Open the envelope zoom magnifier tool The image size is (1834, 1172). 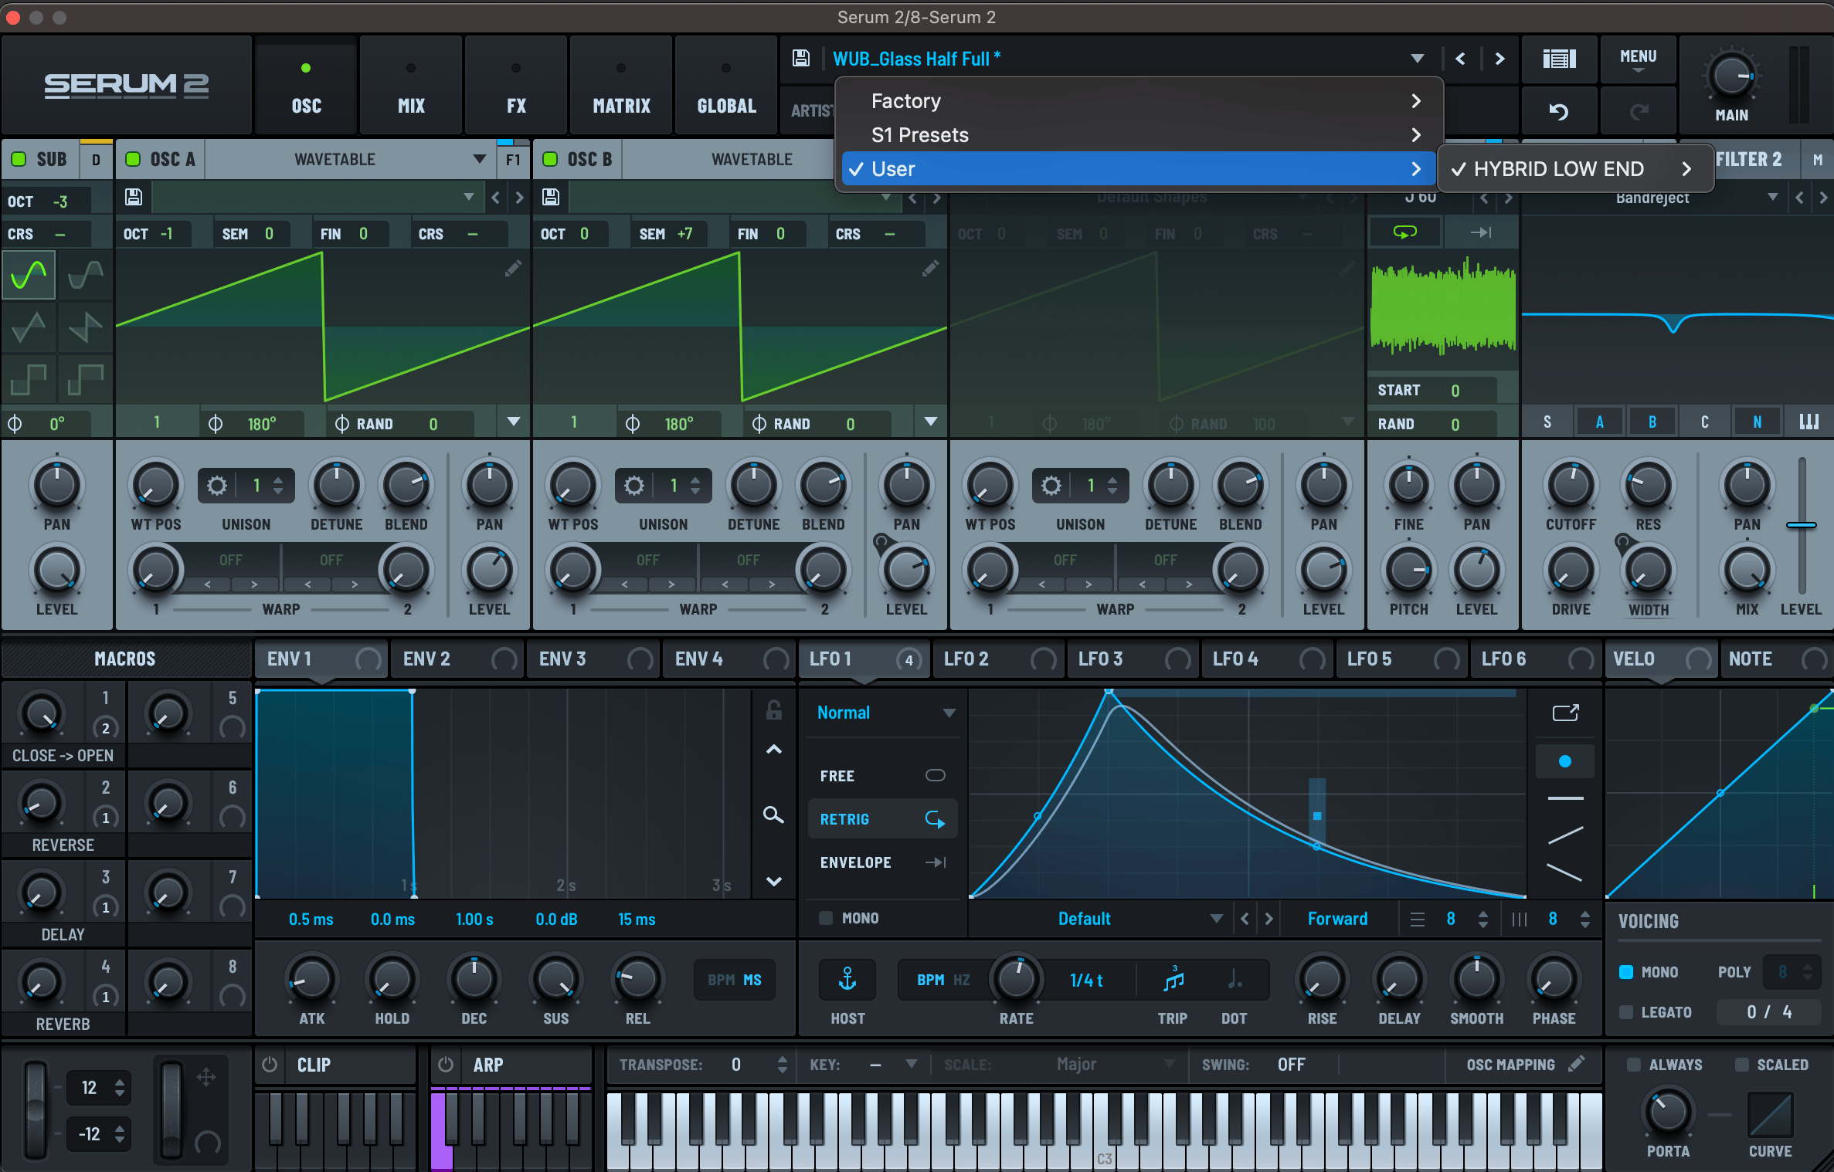773,816
